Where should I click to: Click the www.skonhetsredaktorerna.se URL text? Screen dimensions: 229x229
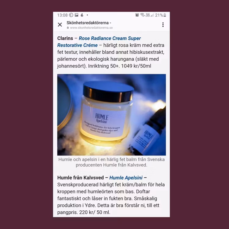[91, 27]
